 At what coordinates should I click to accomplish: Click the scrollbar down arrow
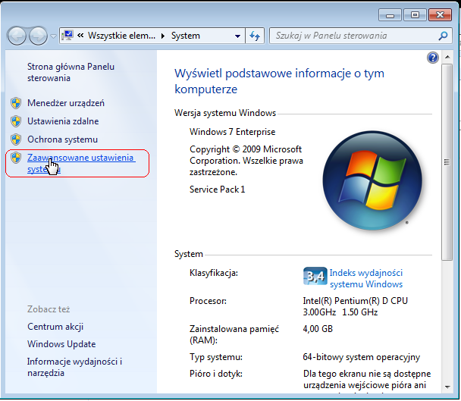(447, 387)
